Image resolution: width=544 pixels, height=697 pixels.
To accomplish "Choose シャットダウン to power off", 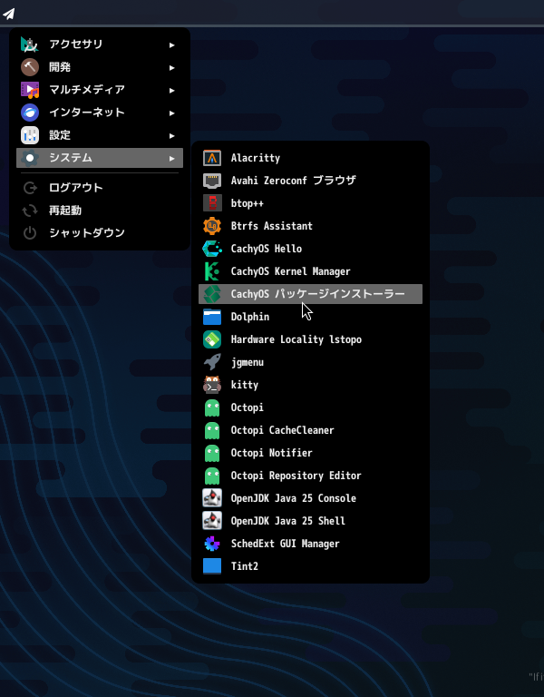I will (100, 233).
